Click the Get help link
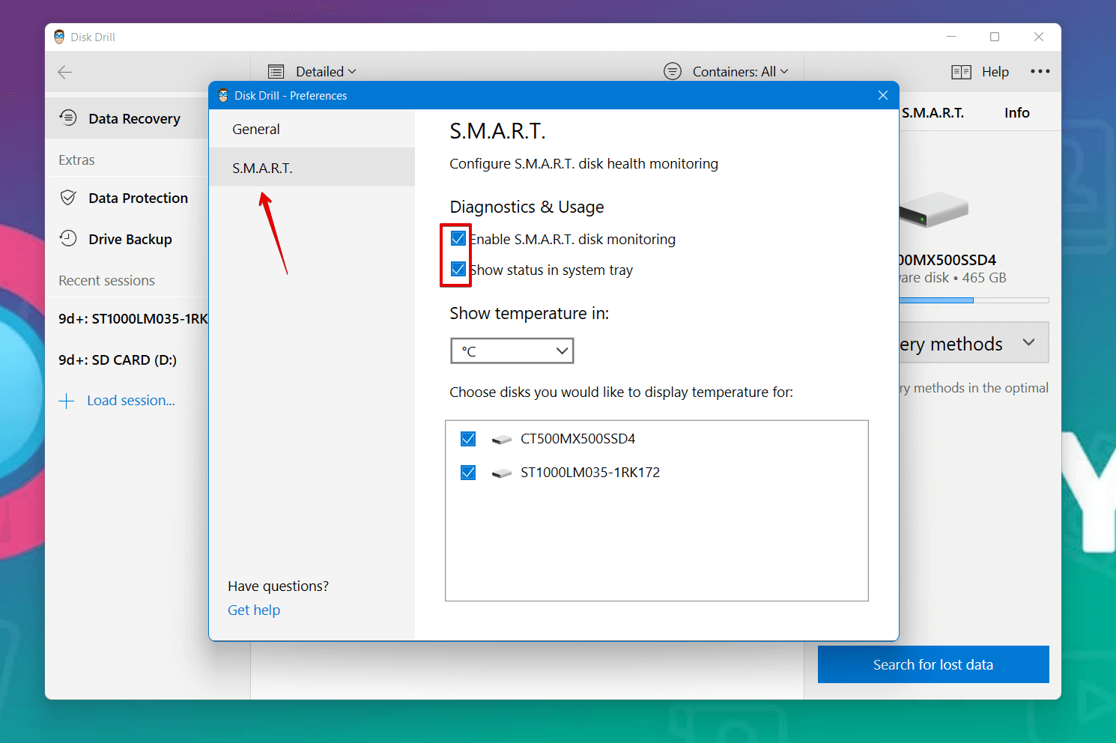Screen dimensions: 1116x743 (254, 610)
